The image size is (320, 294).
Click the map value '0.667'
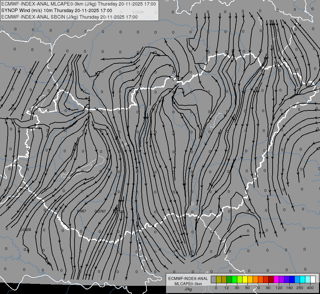[82, 211]
